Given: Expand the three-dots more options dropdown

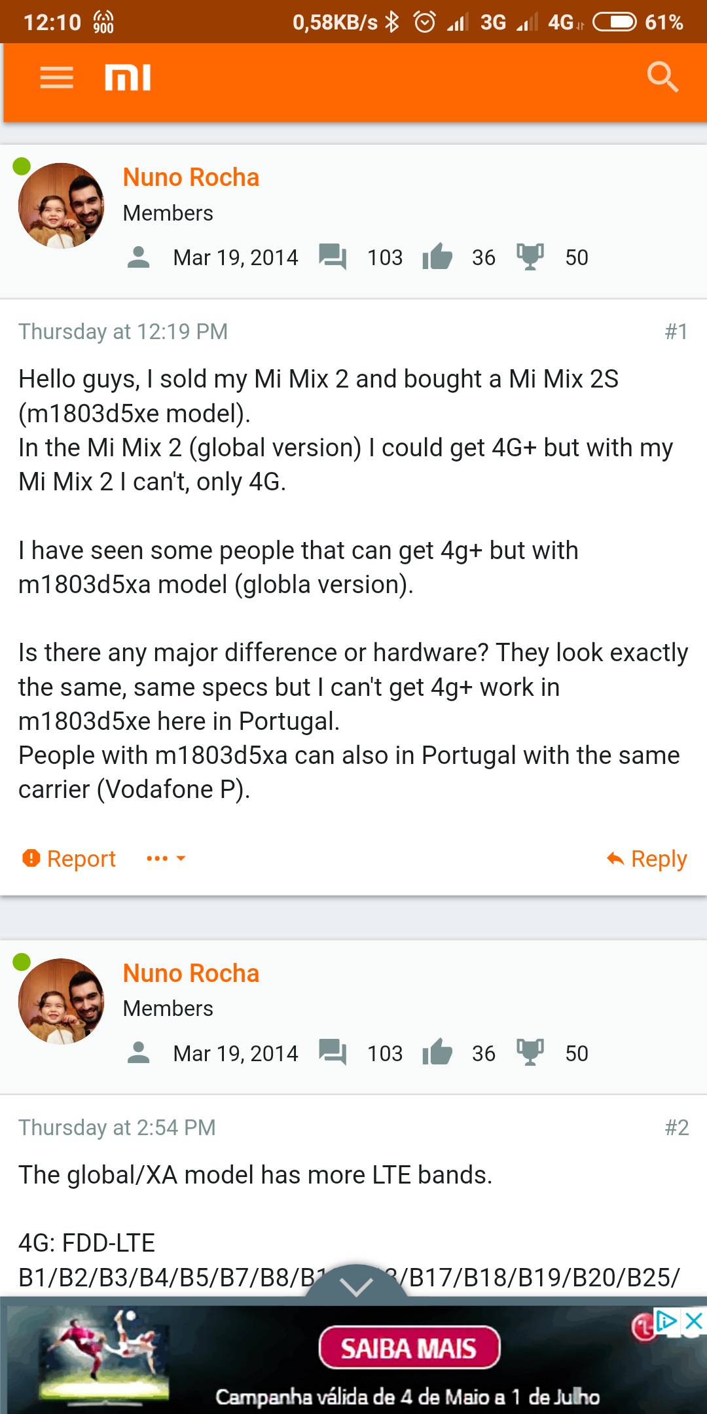Looking at the screenshot, I should click(x=166, y=858).
